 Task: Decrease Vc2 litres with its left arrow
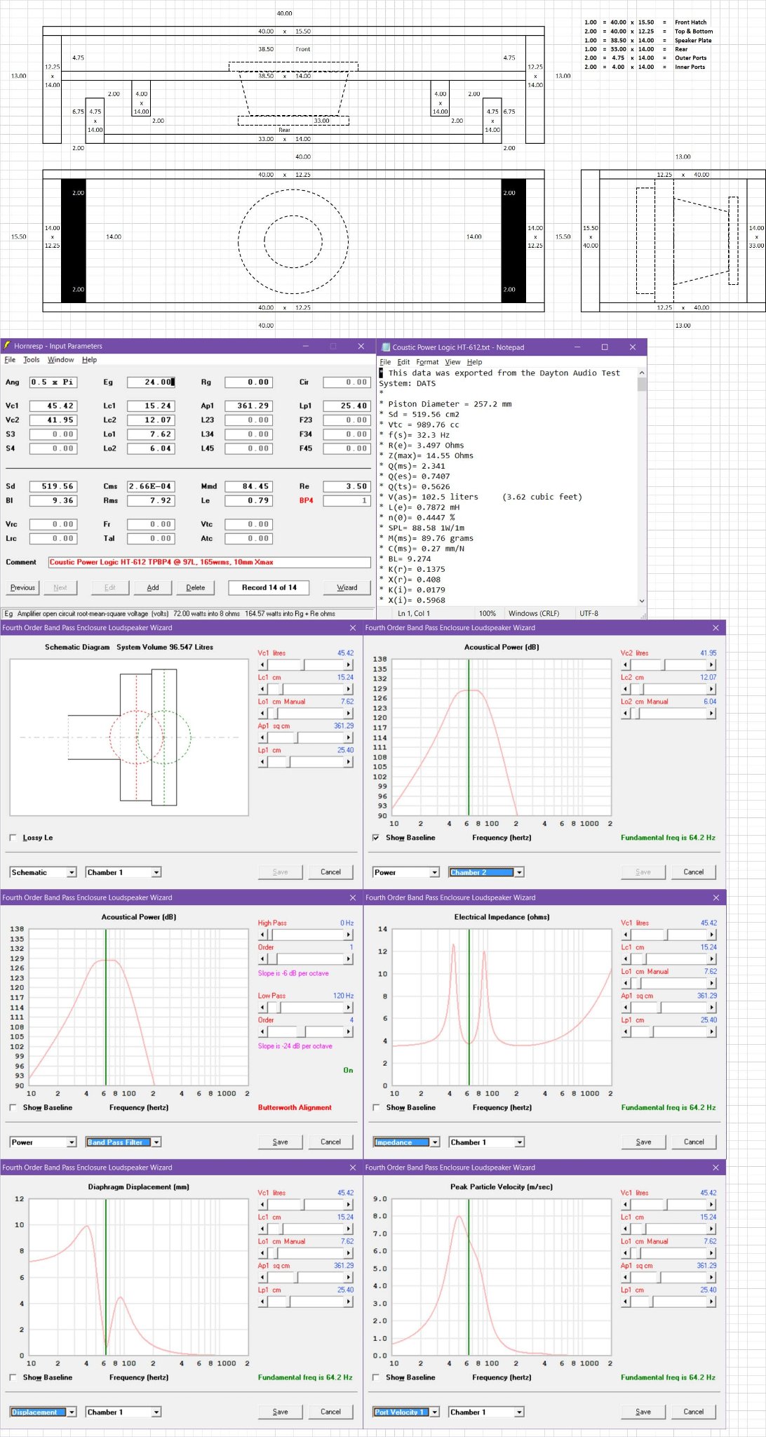coord(626,664)
